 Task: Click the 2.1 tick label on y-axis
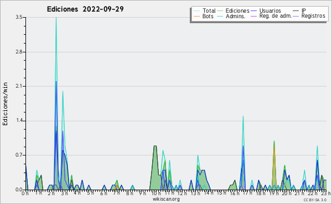tap(19, 86)
